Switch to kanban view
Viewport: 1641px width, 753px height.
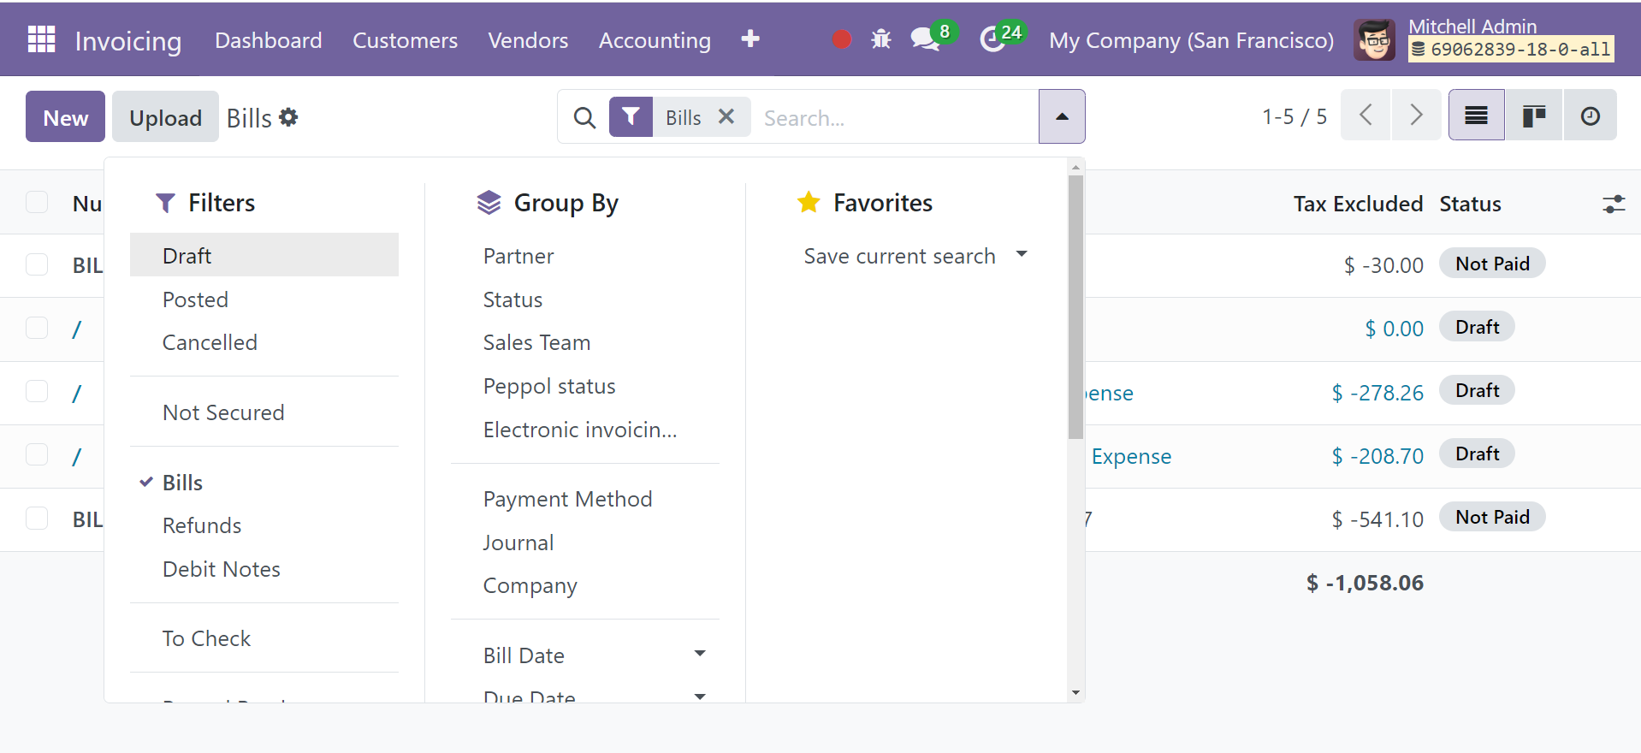1534,115
